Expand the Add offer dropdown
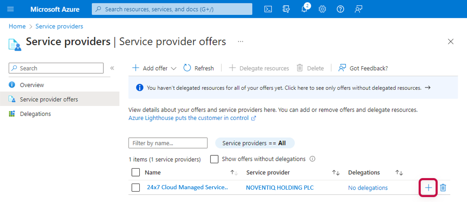 [173, 68]
